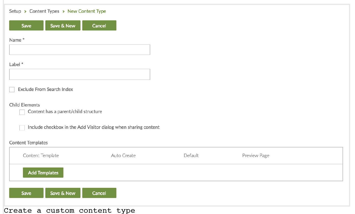
Task: Enable Exclude From Search Index checkbox
Action: click(12, 89)
